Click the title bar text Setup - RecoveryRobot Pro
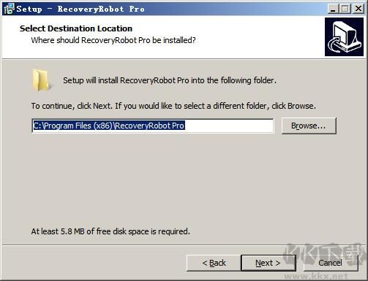 80,9
